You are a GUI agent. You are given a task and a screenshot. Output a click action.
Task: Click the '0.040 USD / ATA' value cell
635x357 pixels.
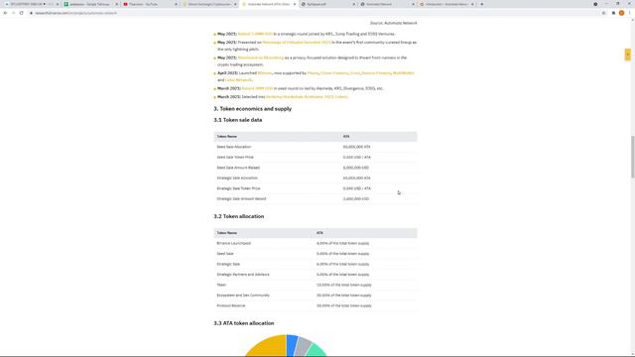pos(357,188)
